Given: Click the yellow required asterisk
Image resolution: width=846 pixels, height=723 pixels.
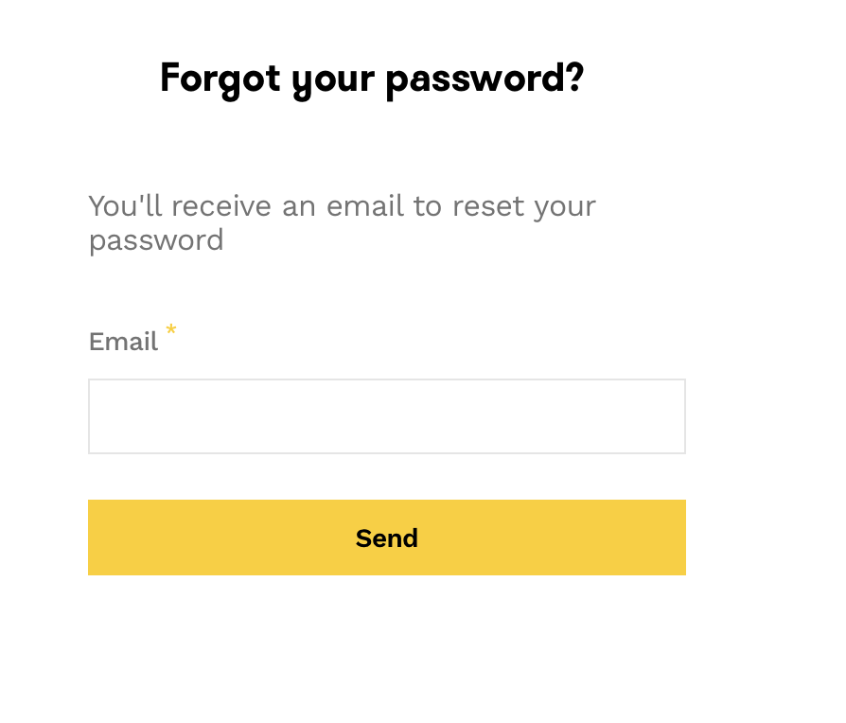Looking at the screenshot, I should (x=171, y=330).
